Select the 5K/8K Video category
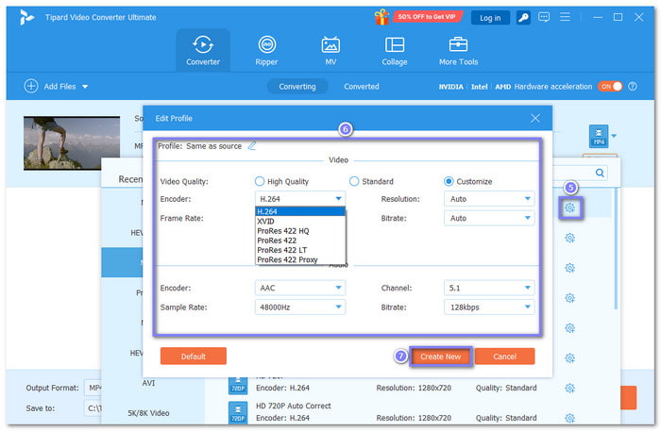This screenshot has width=661, height=431. point(148,413)
